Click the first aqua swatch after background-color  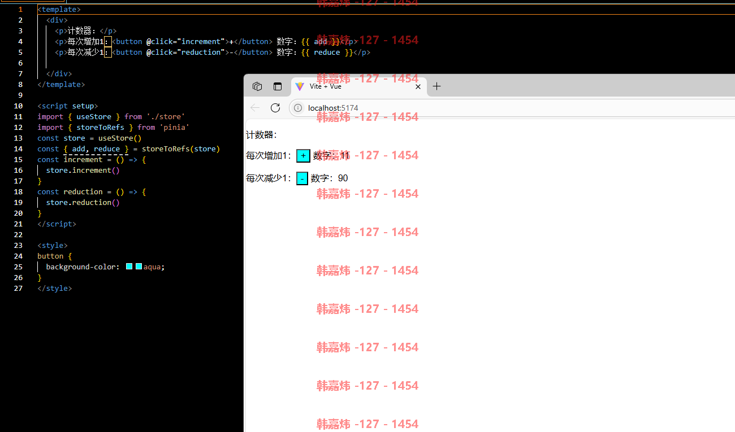click(x=129, y=267)
